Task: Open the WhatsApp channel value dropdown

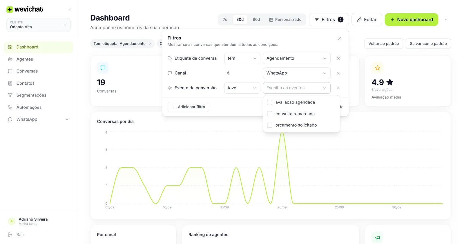Action: (x=297, y=73)
